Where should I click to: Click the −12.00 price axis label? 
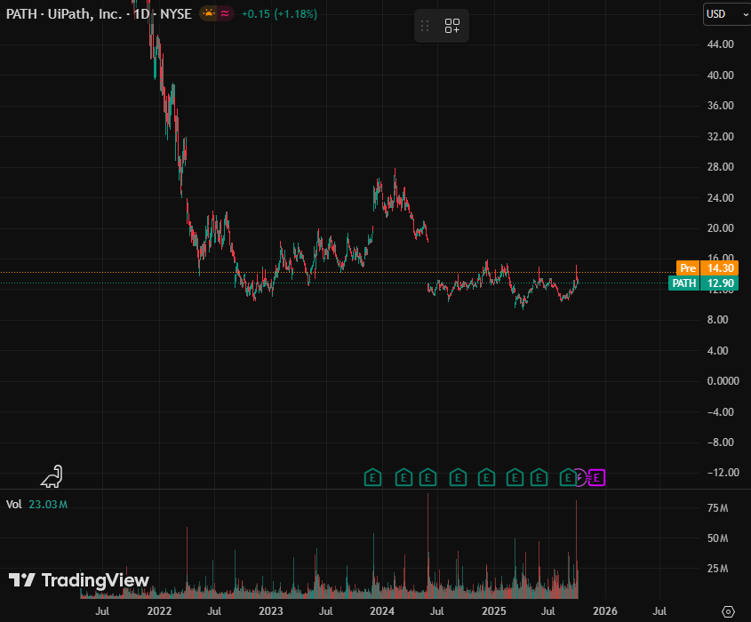723,473
